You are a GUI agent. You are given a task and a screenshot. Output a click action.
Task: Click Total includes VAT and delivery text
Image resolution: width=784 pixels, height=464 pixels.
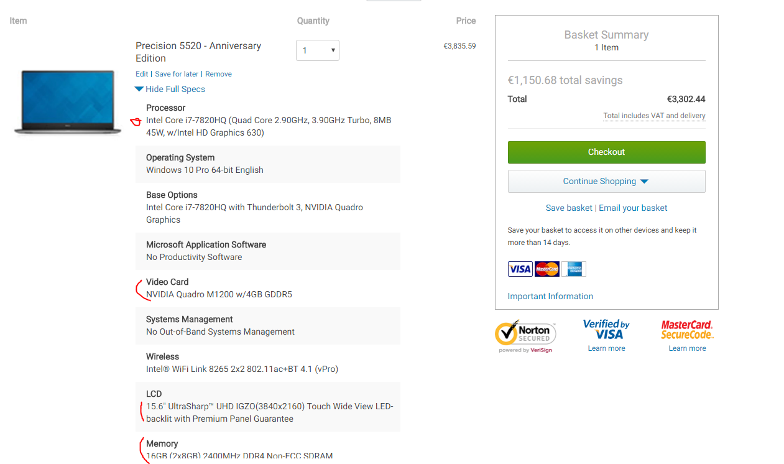(x=654, y=116)
